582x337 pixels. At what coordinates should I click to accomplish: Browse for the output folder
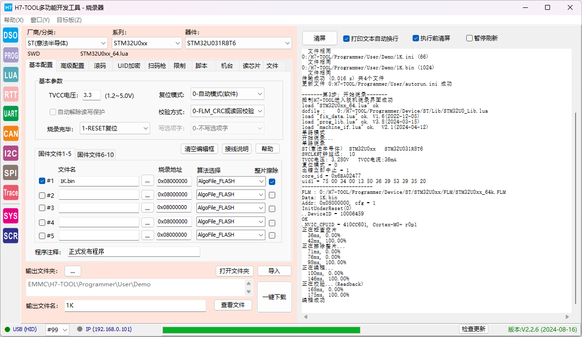click(x=73, y=272)
